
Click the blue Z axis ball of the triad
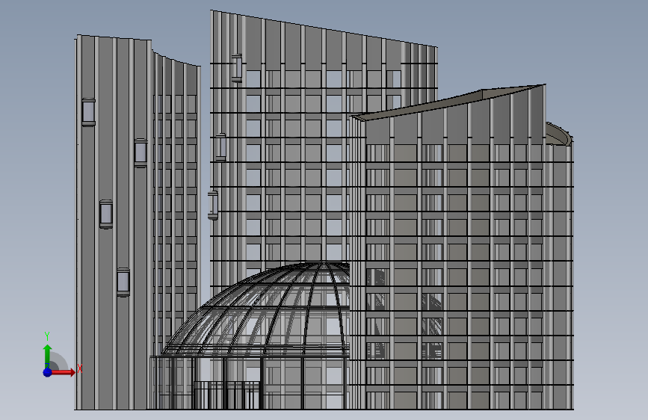tap(48, 372)
